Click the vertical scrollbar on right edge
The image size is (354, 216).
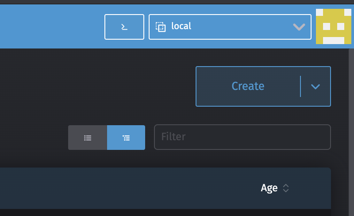pos(351,132)
